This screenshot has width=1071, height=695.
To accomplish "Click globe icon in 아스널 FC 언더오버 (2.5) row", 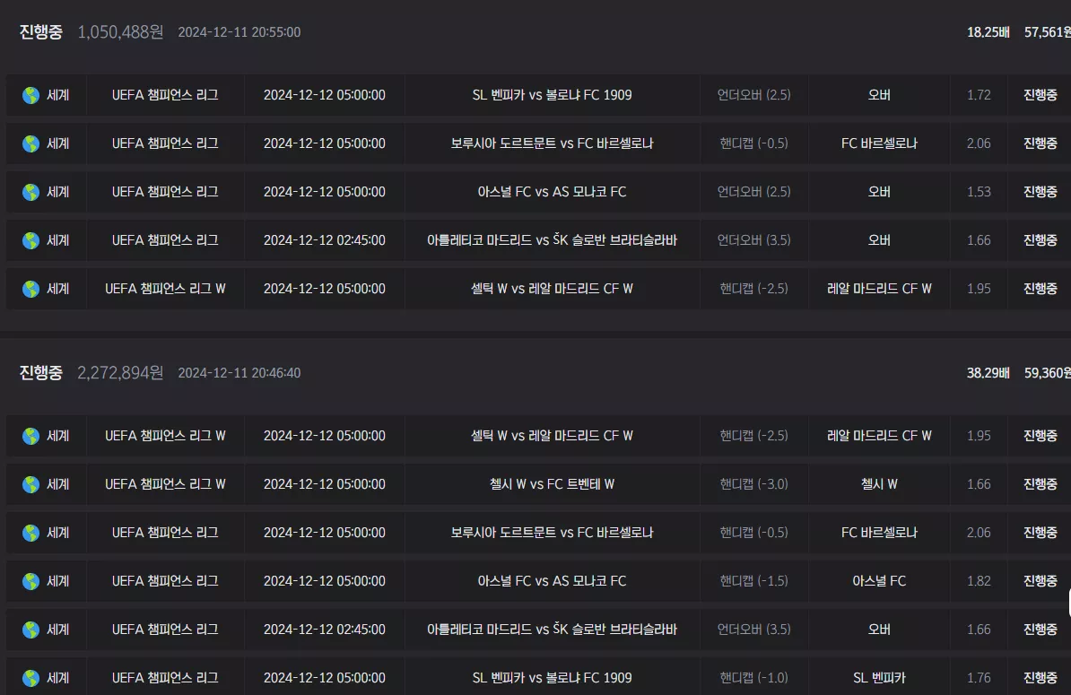I will tap(30, 192).
